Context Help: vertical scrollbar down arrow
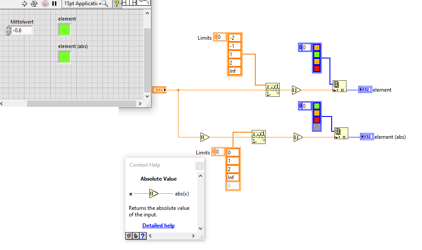 click(200, 229)
